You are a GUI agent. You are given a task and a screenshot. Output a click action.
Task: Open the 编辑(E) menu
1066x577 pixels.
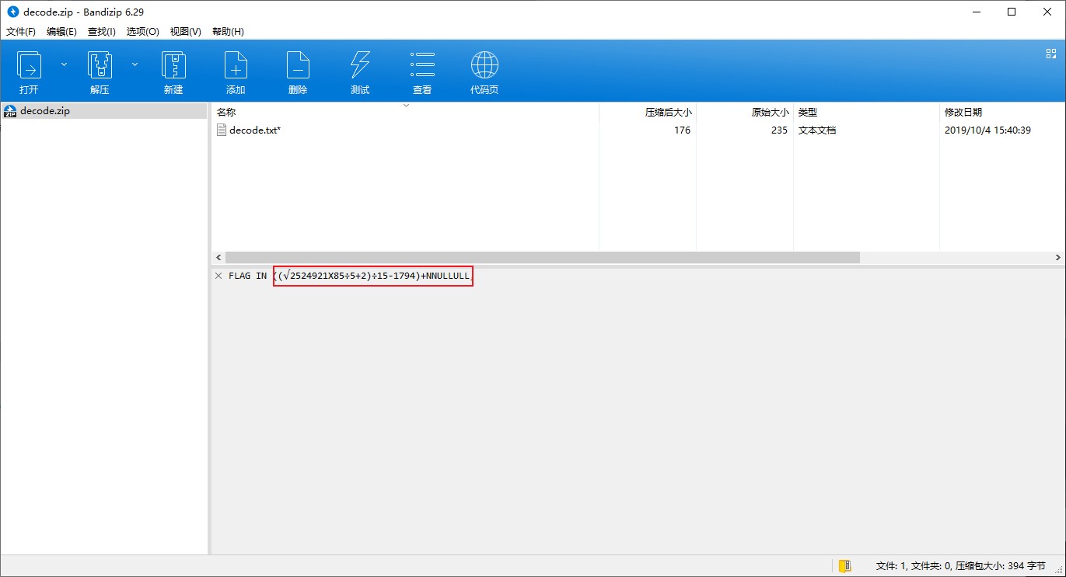tap(61, 32)
